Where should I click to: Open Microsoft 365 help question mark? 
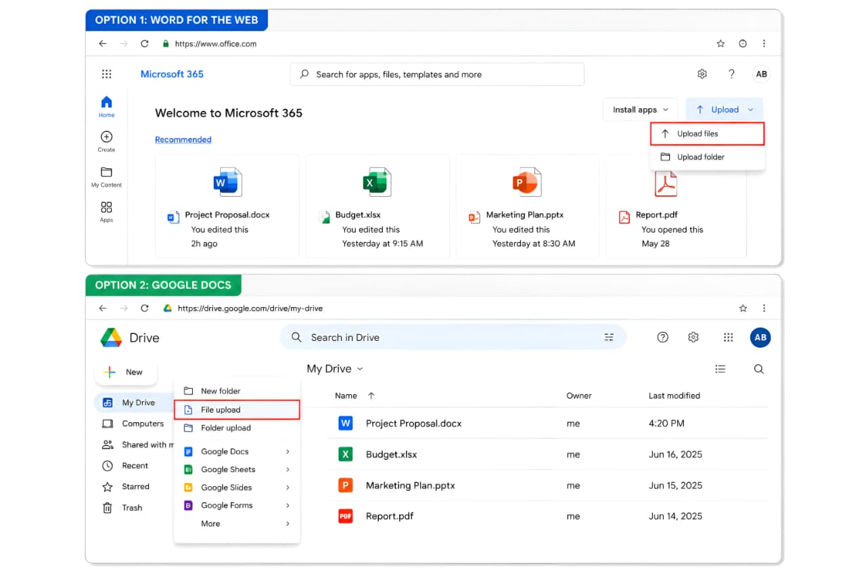(731, 74)
